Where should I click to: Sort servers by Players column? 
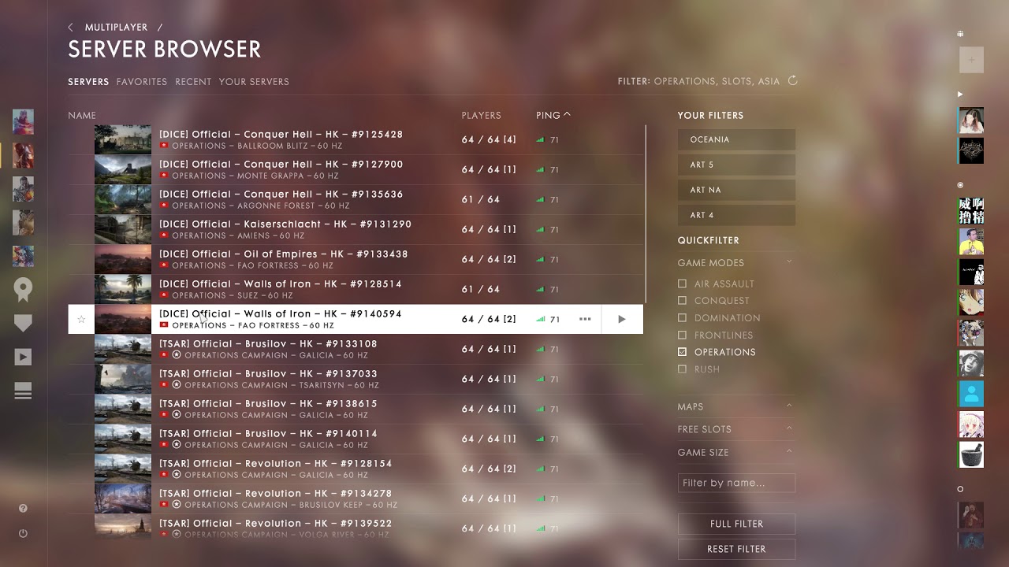click(x=481, y=115)
